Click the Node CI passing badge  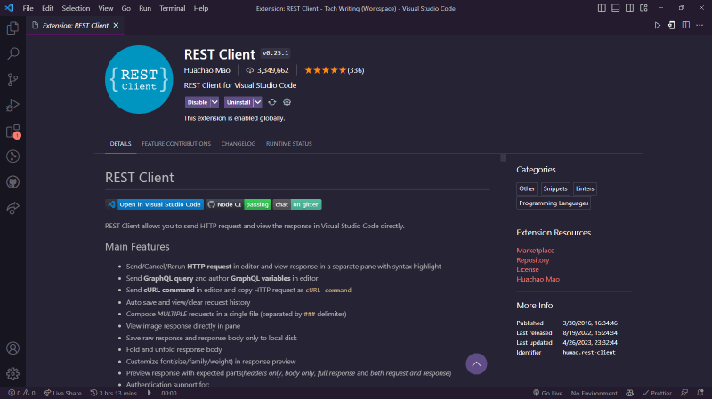coord(239,204)
